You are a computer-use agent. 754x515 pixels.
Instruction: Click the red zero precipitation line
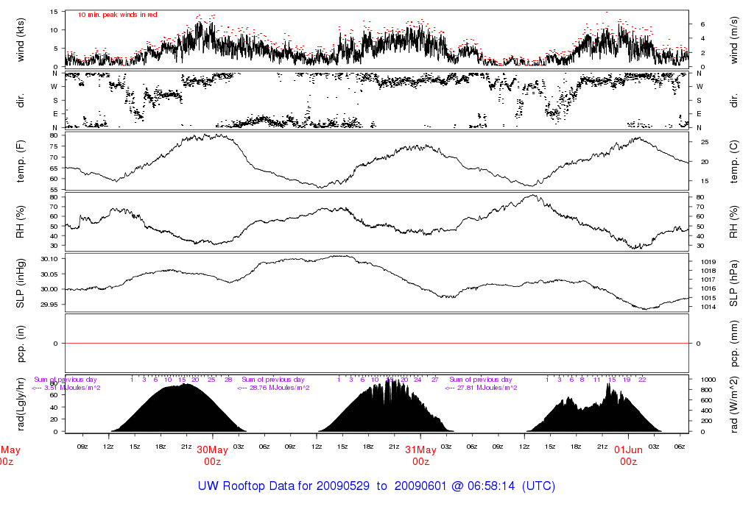[376, 344]
